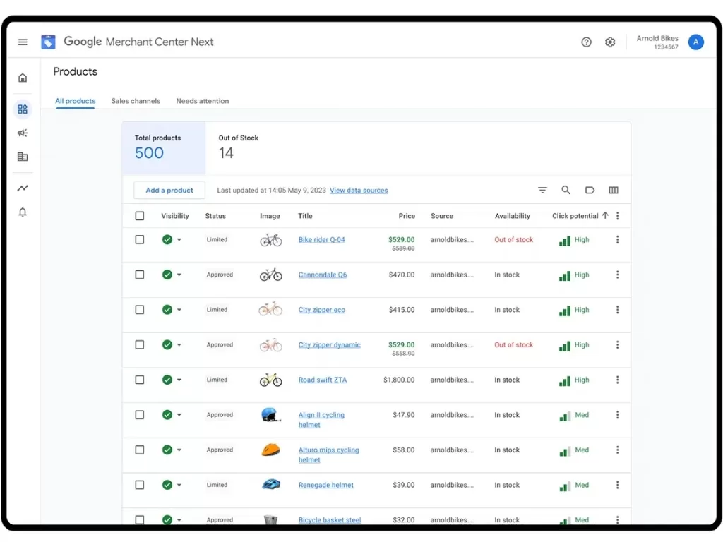Check the box for Bike rider Q-04
The image size is (723, 542).
(140, 240)
